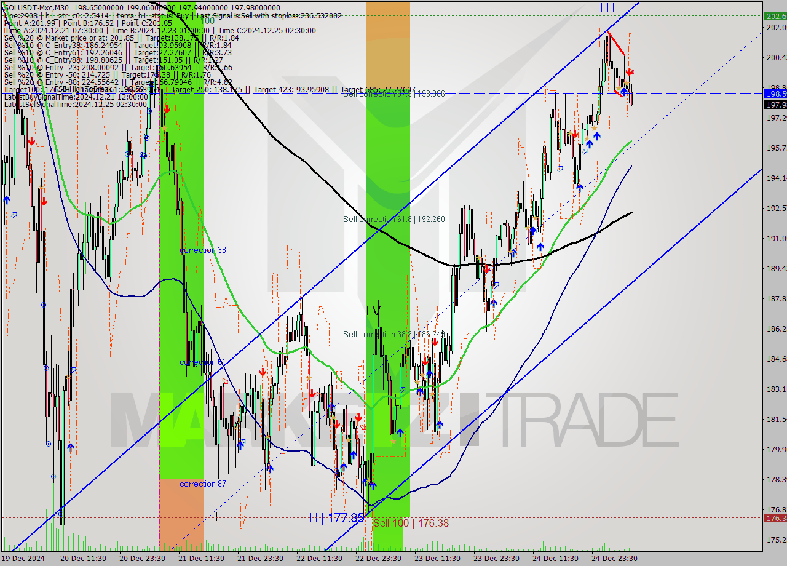787x566 pixels.
Task: Click the '22 Dec 11:30' time axis label
Action: pos(319,559)
